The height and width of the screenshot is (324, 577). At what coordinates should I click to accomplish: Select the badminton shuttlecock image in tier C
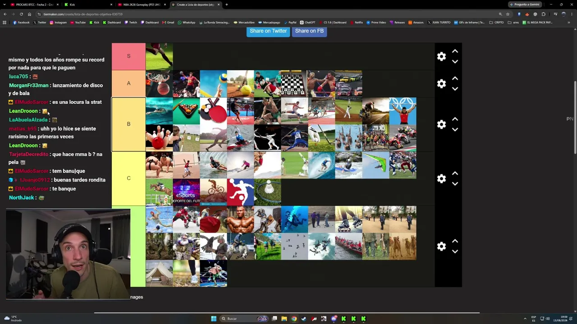267,192
